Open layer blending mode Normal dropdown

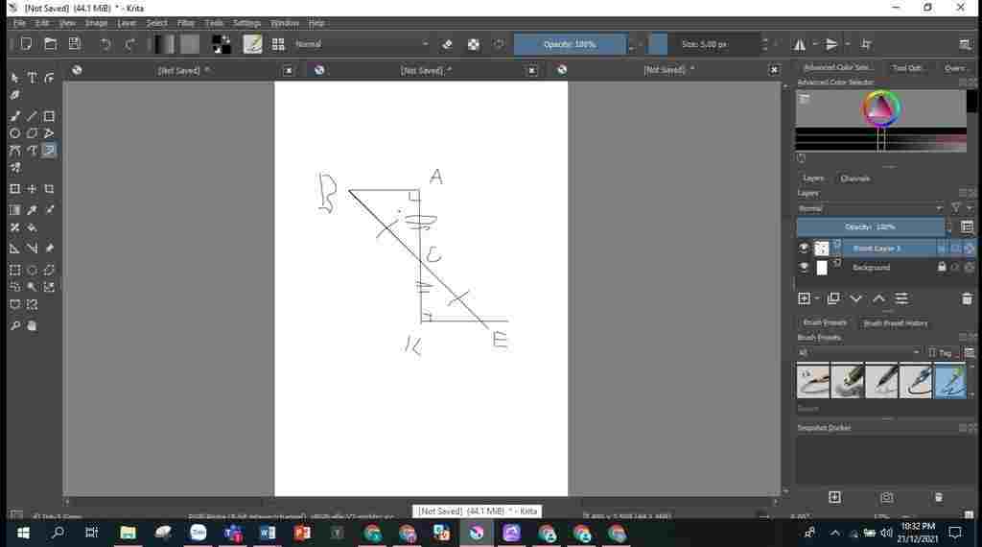tap(871, 208)
